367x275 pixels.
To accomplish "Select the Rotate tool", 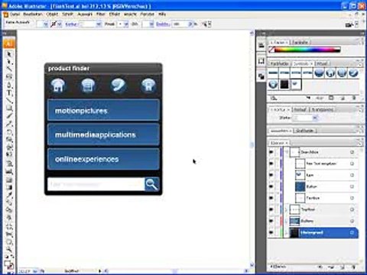I will (x=9, y=131).
